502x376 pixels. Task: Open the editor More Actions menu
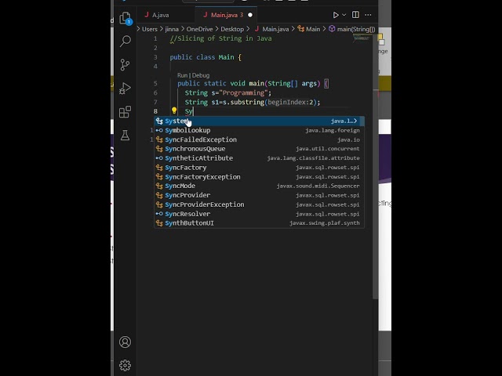point(368,15)
